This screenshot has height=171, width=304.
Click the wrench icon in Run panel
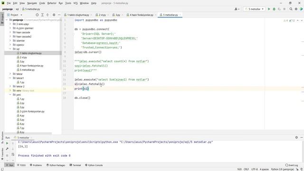point(7,149)
